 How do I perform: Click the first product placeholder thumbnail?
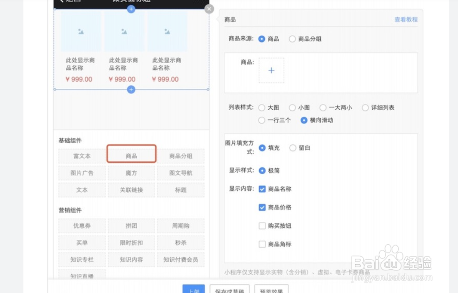pyautogui.click(x=81, y=31)
